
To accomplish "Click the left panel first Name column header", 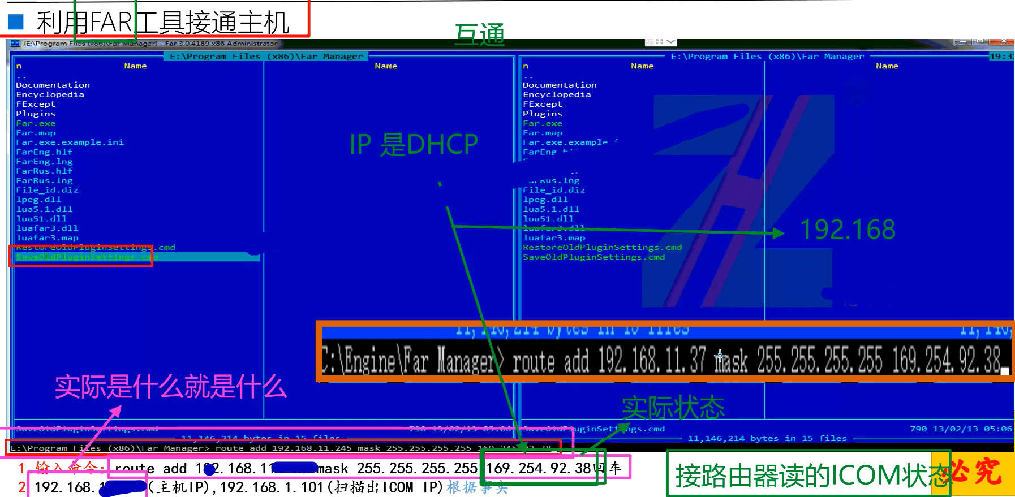I will (135, 66).
